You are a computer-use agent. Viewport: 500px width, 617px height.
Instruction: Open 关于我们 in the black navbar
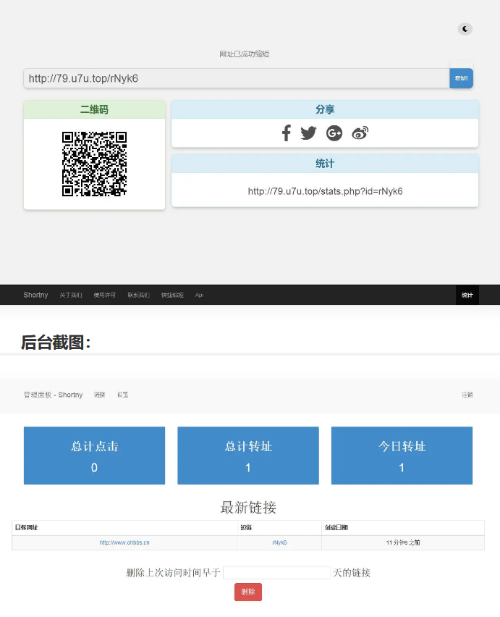click(x=70, y=295)
